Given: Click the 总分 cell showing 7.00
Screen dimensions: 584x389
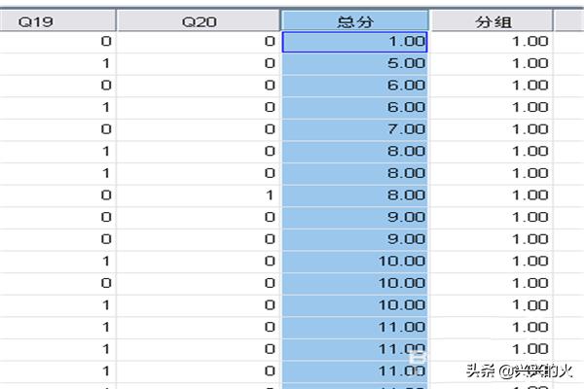Looking at the screenshot, I should pyautogui.click(x=355, y=129).
